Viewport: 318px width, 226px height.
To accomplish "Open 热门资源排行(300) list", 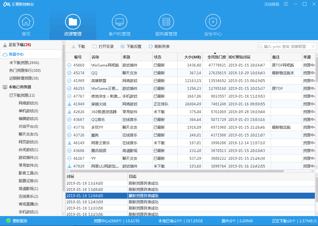I will (25, 71).
